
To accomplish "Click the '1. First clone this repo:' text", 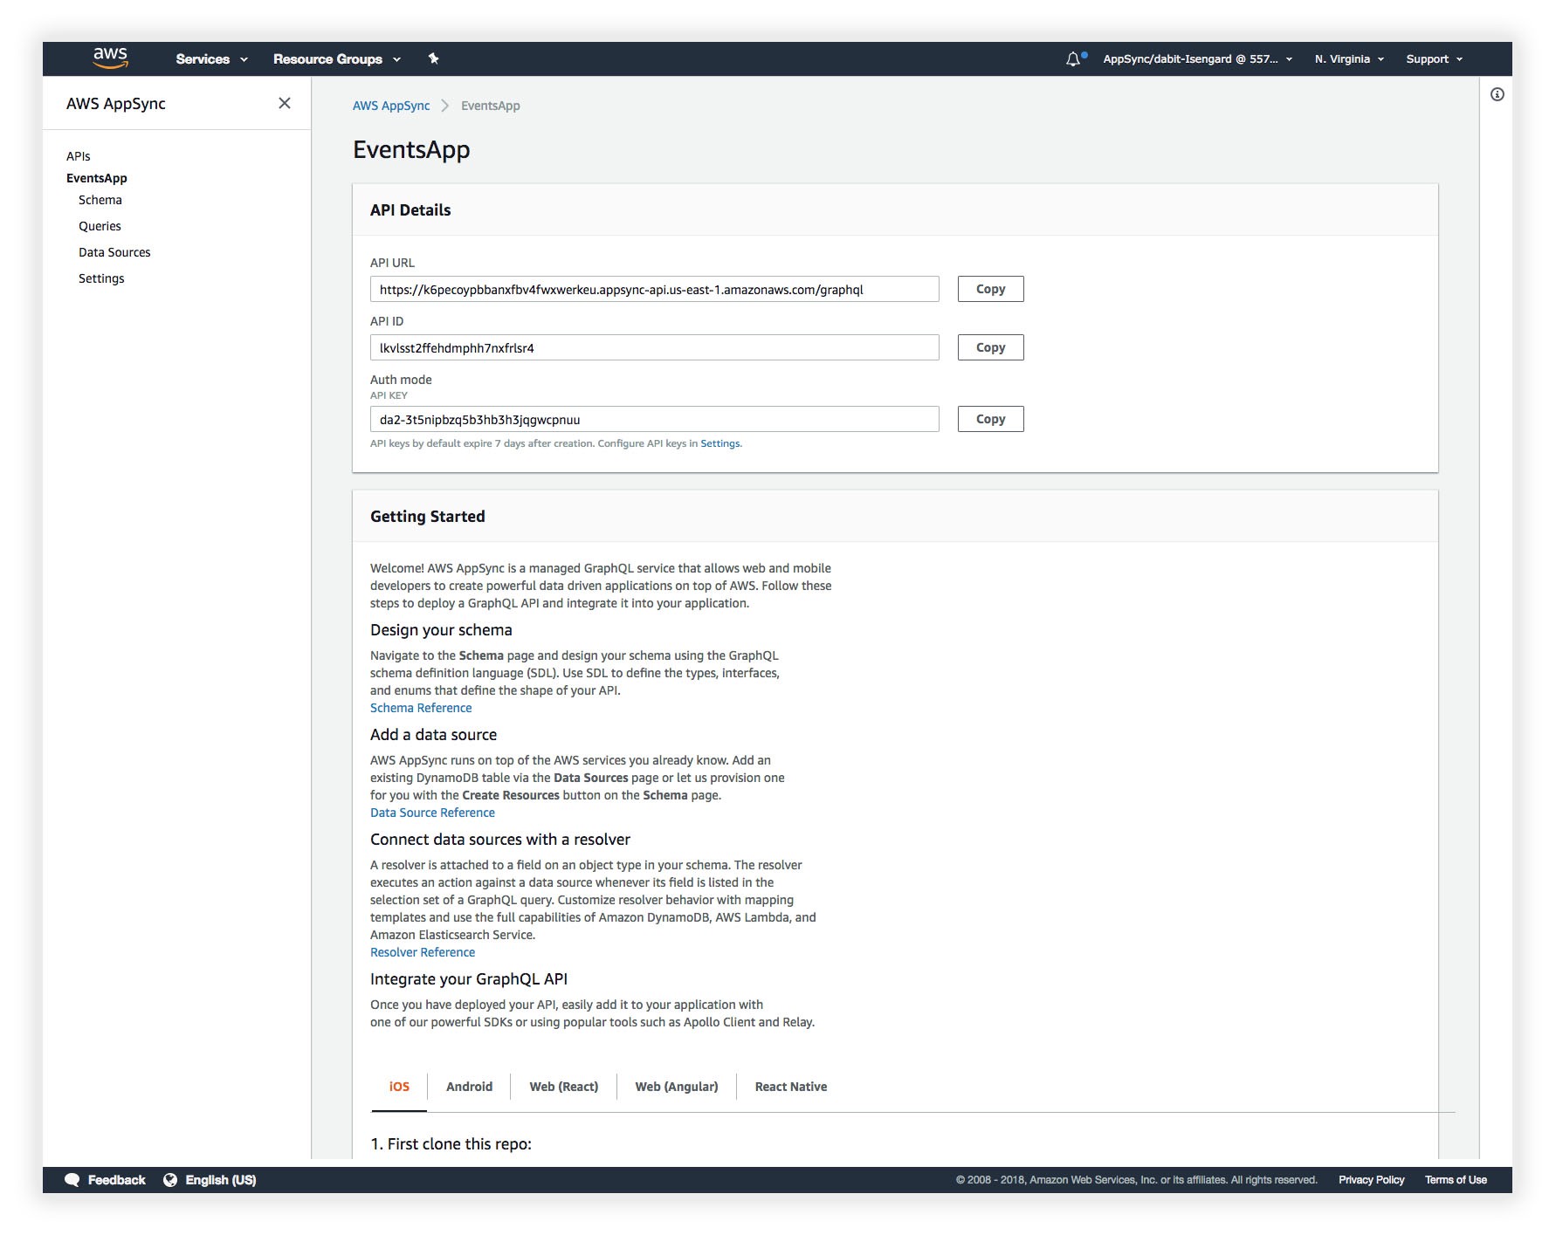I will (x=451, y=1144).
